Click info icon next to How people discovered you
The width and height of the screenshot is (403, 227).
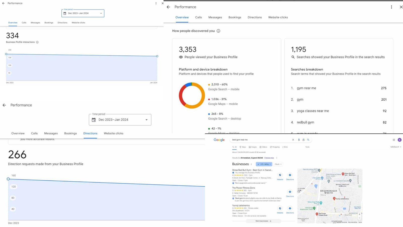coord(218,31)
